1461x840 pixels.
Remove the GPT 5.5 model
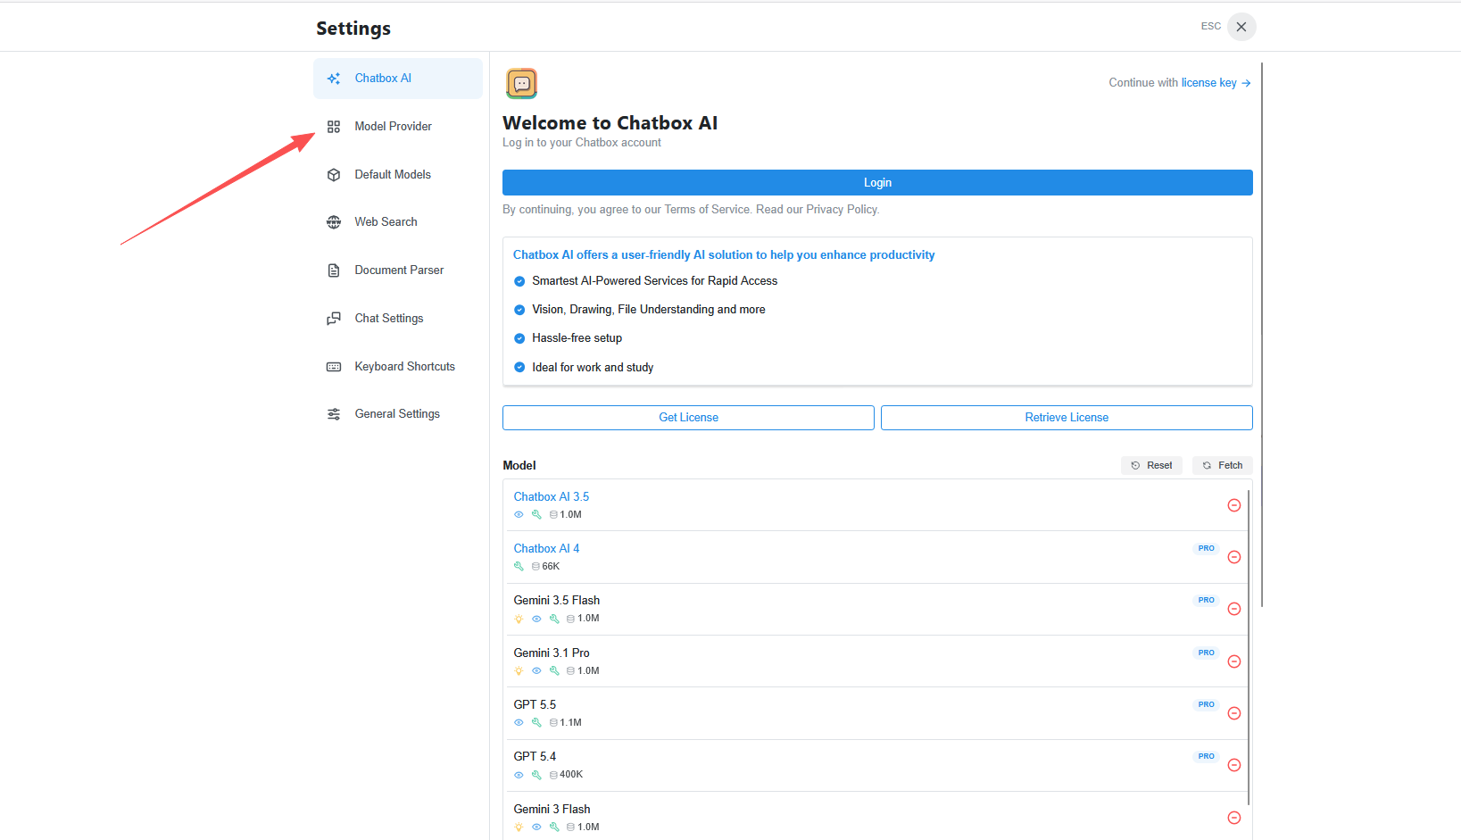pos(1234,713)
